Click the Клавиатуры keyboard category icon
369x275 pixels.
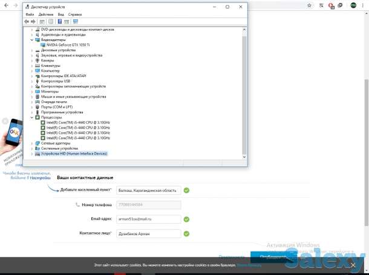pyautogui.click(x=38, y=66)
